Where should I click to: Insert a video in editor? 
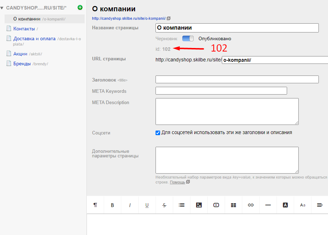coord(216,205)
